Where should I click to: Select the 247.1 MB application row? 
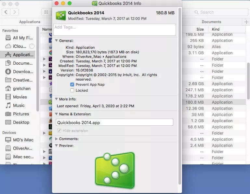tap(214, 90)
